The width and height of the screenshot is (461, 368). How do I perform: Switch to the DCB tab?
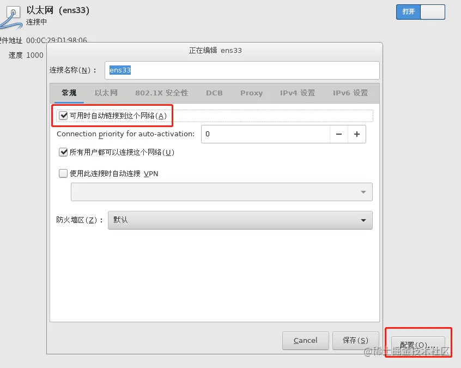[x=214, y=93]
